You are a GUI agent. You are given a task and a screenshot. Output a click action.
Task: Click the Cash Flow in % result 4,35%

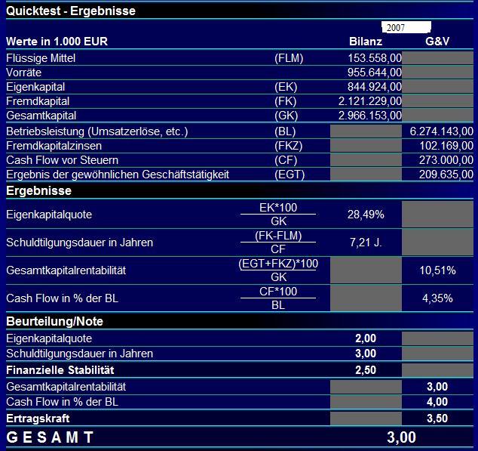[437, 298]
